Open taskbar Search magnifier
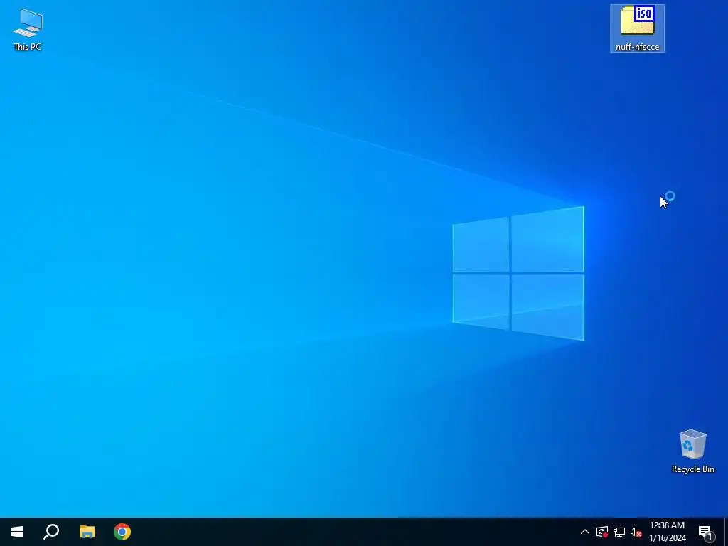 coord(51,532)
